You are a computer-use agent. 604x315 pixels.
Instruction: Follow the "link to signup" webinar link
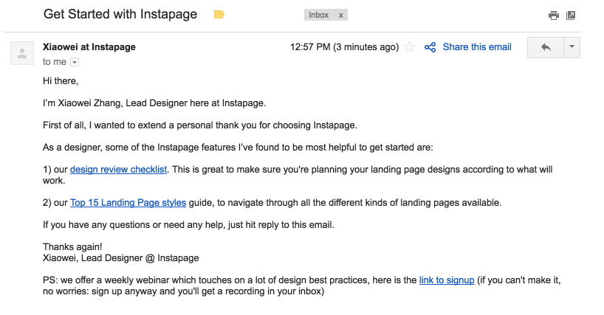(x=447, y=280)
